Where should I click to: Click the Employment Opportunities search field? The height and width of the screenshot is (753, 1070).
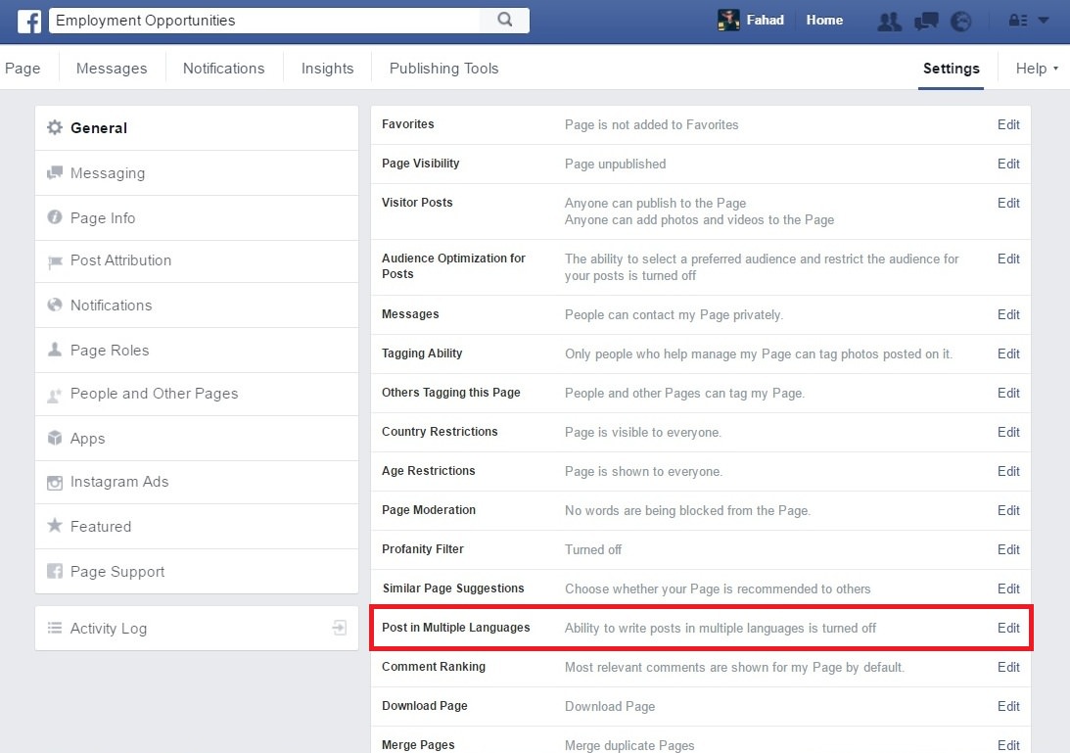click(264, 20)
